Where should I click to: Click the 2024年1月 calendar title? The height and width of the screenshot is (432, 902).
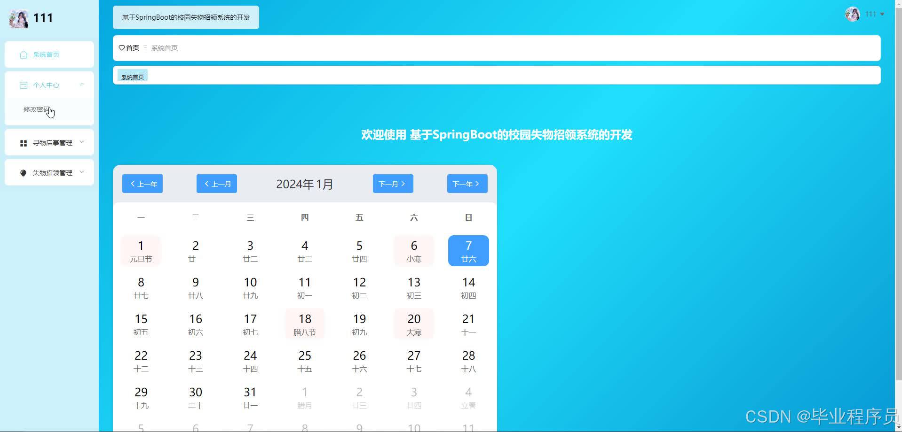click(305, 184)
